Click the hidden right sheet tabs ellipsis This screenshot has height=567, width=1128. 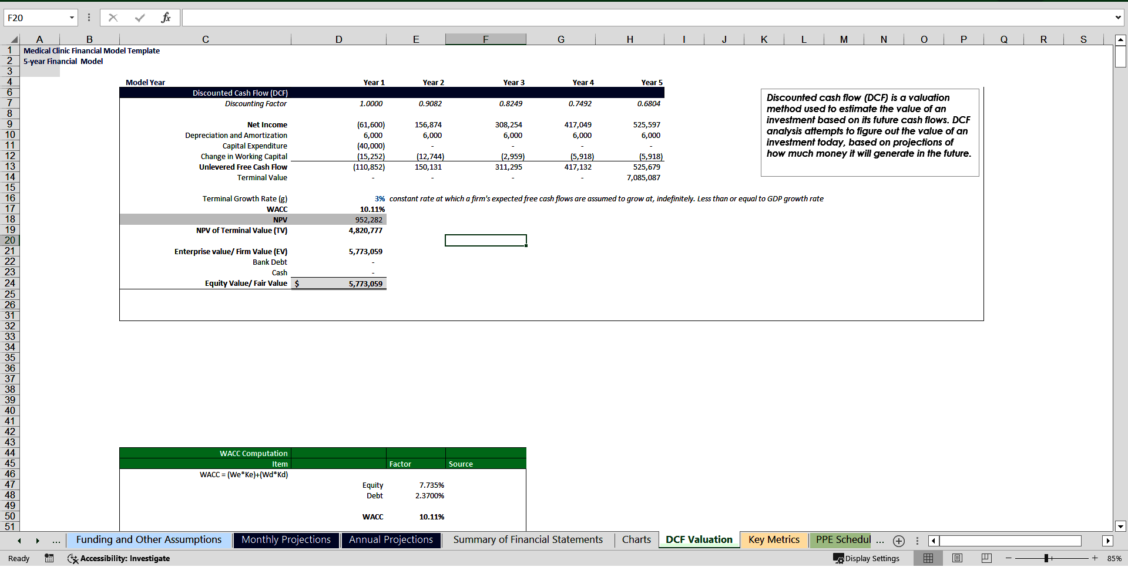click(x=880, y=541)
